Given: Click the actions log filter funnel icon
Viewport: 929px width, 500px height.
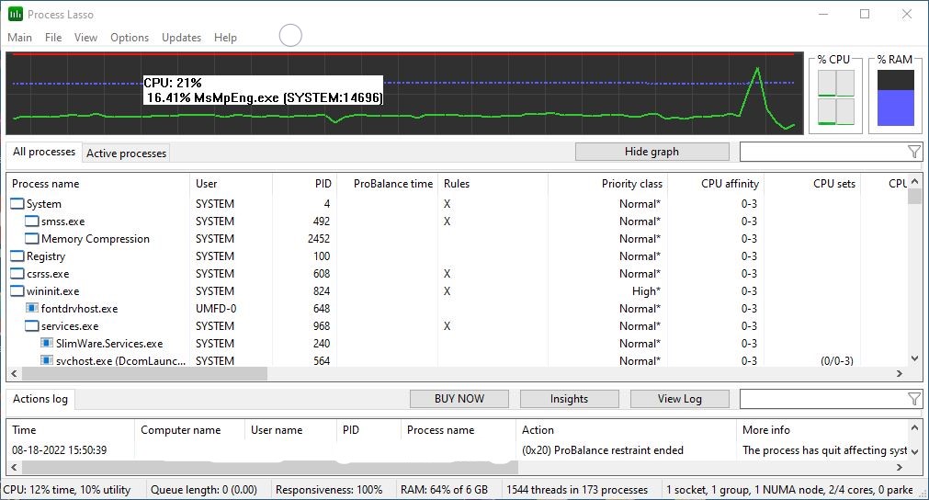Looking at the screenshot, I should point(914,399).
